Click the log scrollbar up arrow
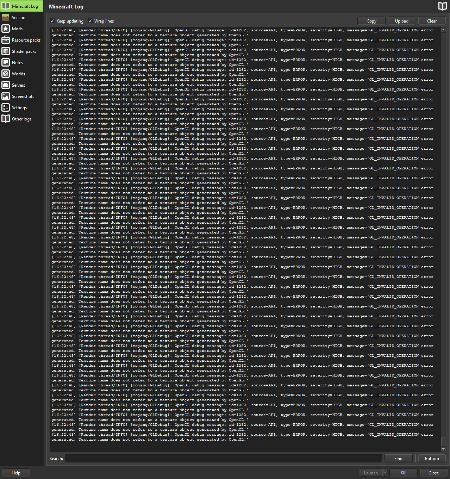 coord(443,30)
